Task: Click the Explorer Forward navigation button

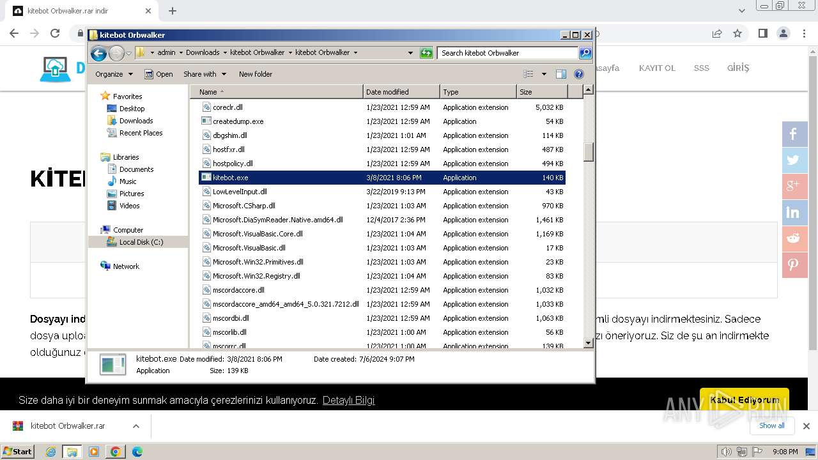Action: point(116,53)
